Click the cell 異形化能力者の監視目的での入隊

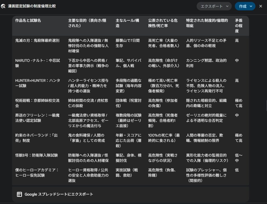click(x=207, y=158)
